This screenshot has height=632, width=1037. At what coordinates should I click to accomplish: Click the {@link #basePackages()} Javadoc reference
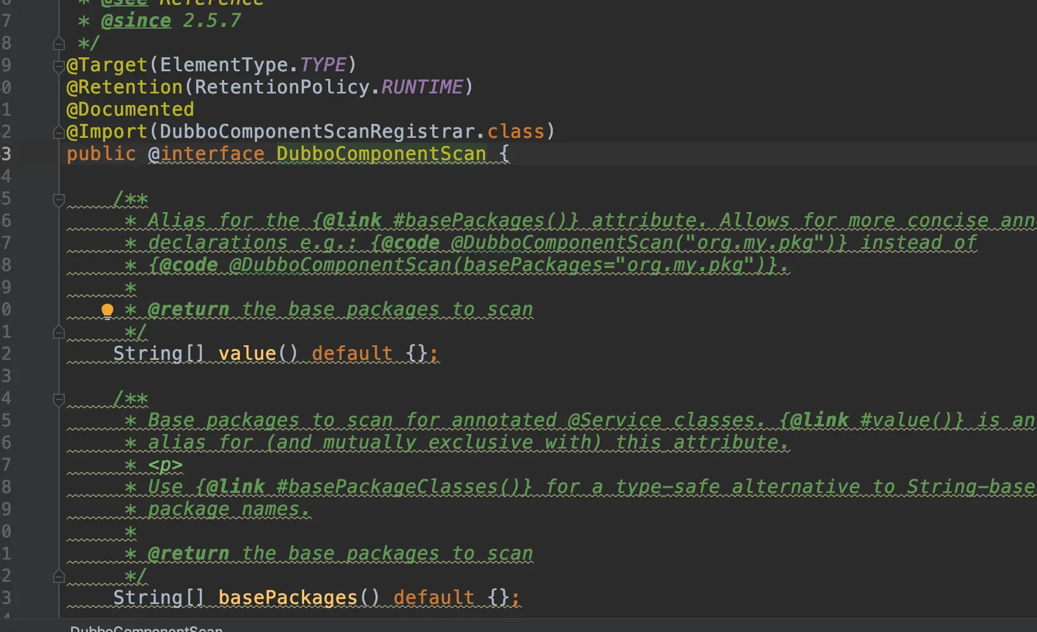coord(446,220)
